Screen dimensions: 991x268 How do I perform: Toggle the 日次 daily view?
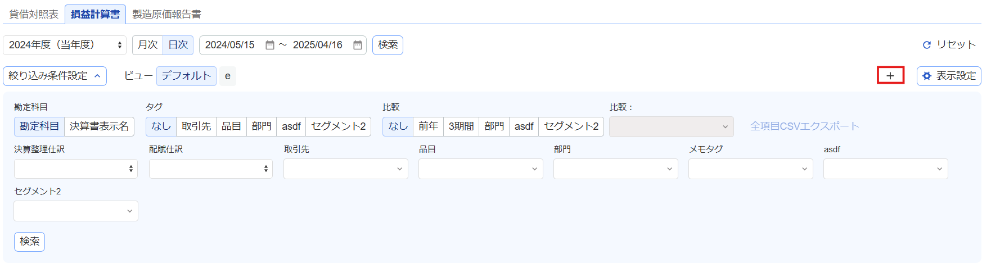[x=178, y=45]
